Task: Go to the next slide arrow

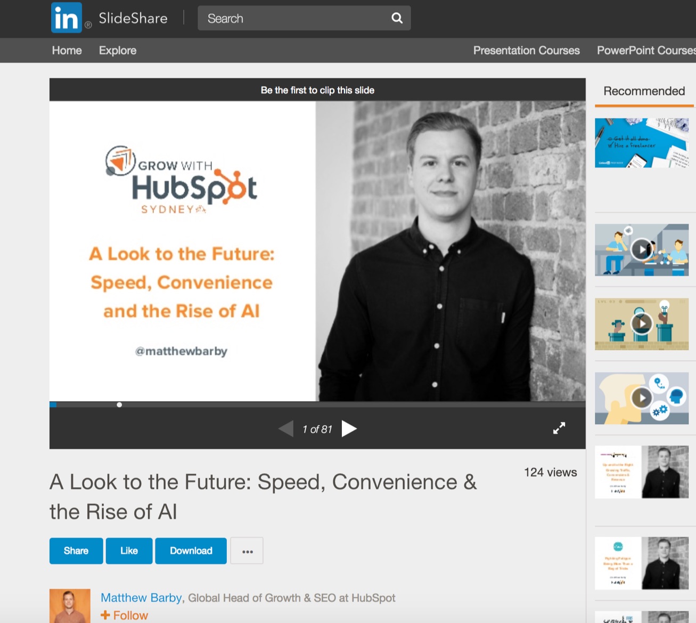Action: click(x=349, y=428)
